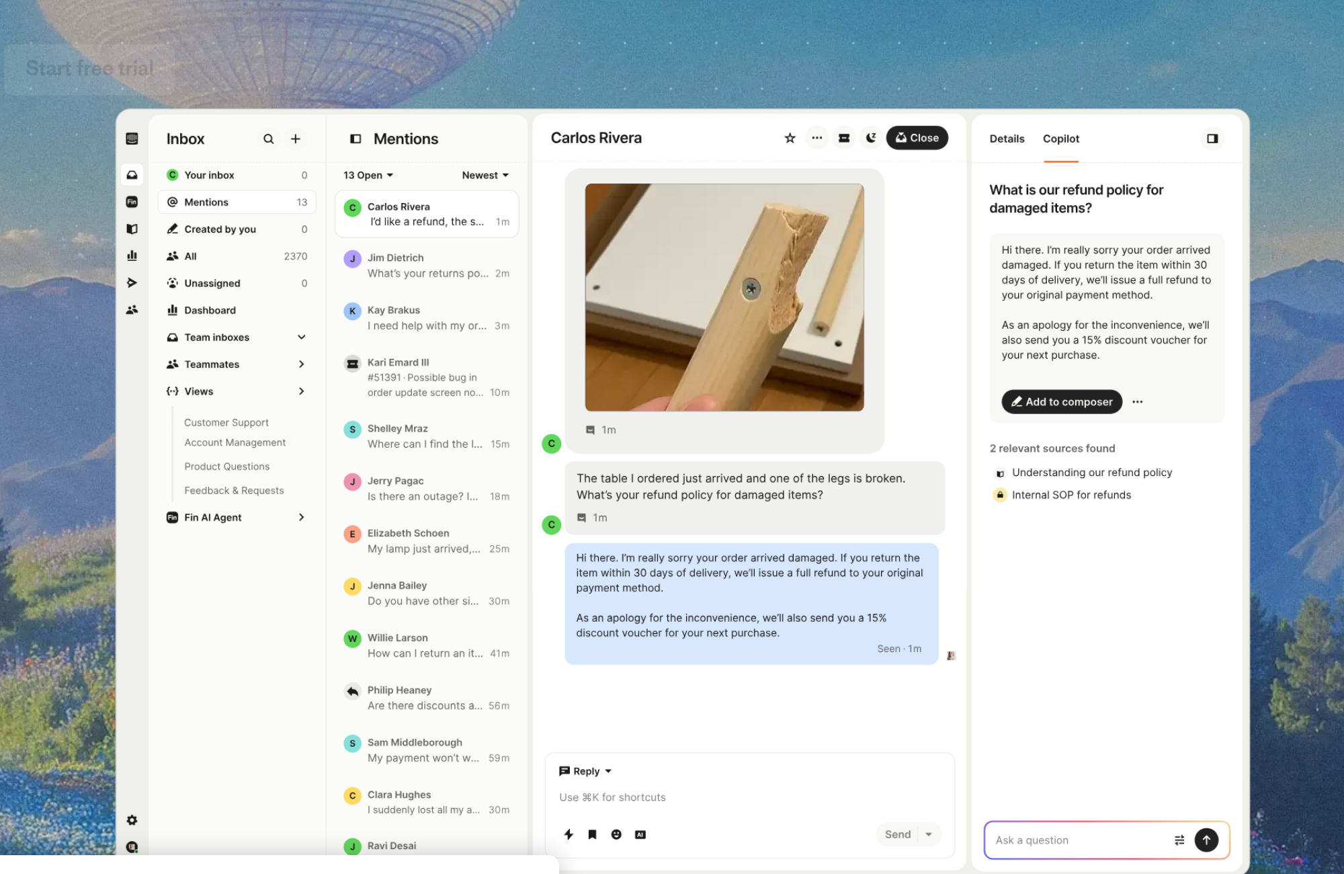1344x874 pixels.
Task: Select Mentions in sidebar
Action: (x=237, y=202)
